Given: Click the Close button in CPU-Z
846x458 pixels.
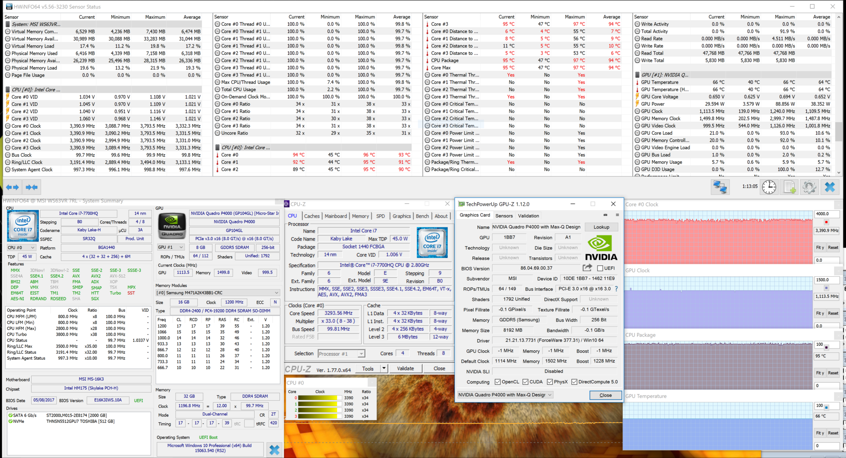Looking at the screenshot, I should [439, 368].
